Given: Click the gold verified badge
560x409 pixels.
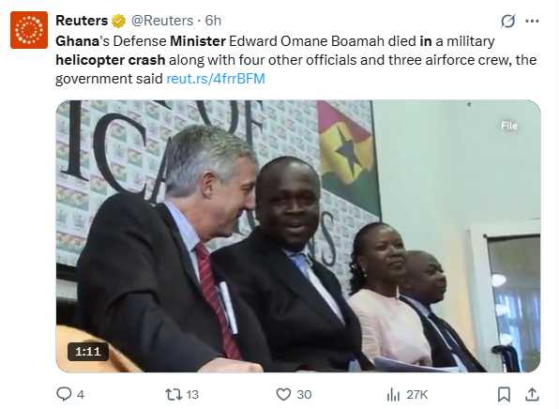Looking at the screenshot, I should click(x=118, y=21).
